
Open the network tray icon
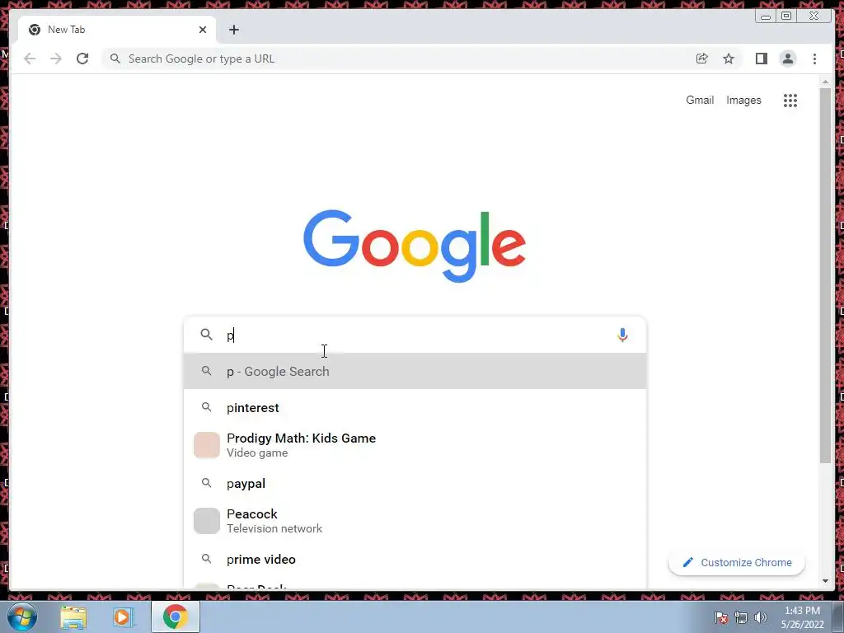click(741, 617)
